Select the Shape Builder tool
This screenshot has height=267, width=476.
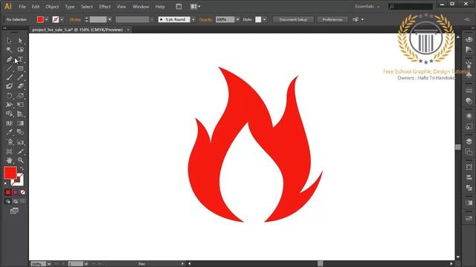pyautogui.click(x=9, y=114)
